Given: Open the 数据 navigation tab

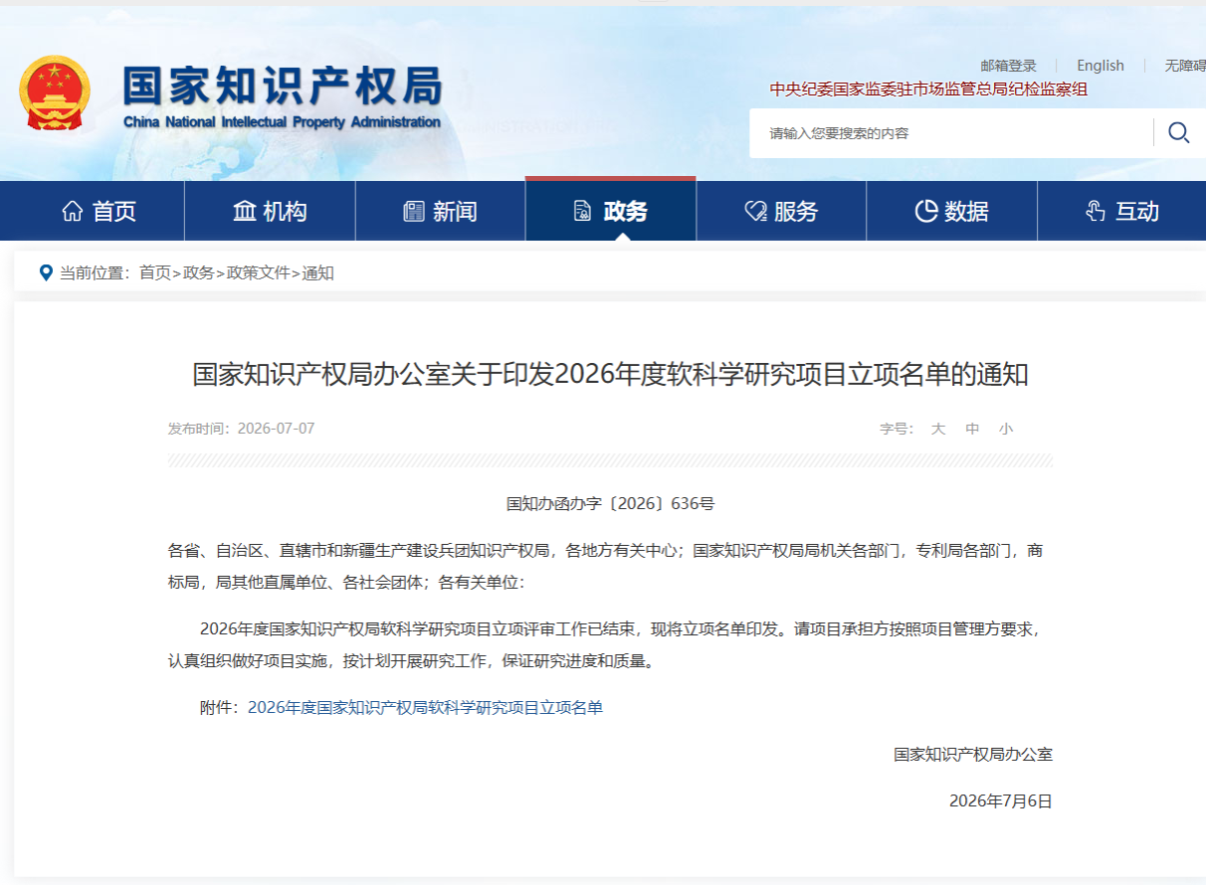Looking at the screenshot, I should click(952, 211).
